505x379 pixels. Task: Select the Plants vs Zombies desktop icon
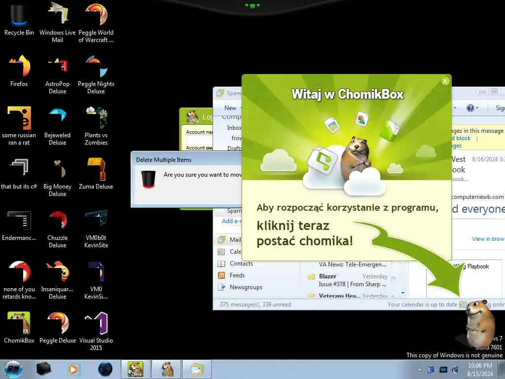click(x=96, y=126)
